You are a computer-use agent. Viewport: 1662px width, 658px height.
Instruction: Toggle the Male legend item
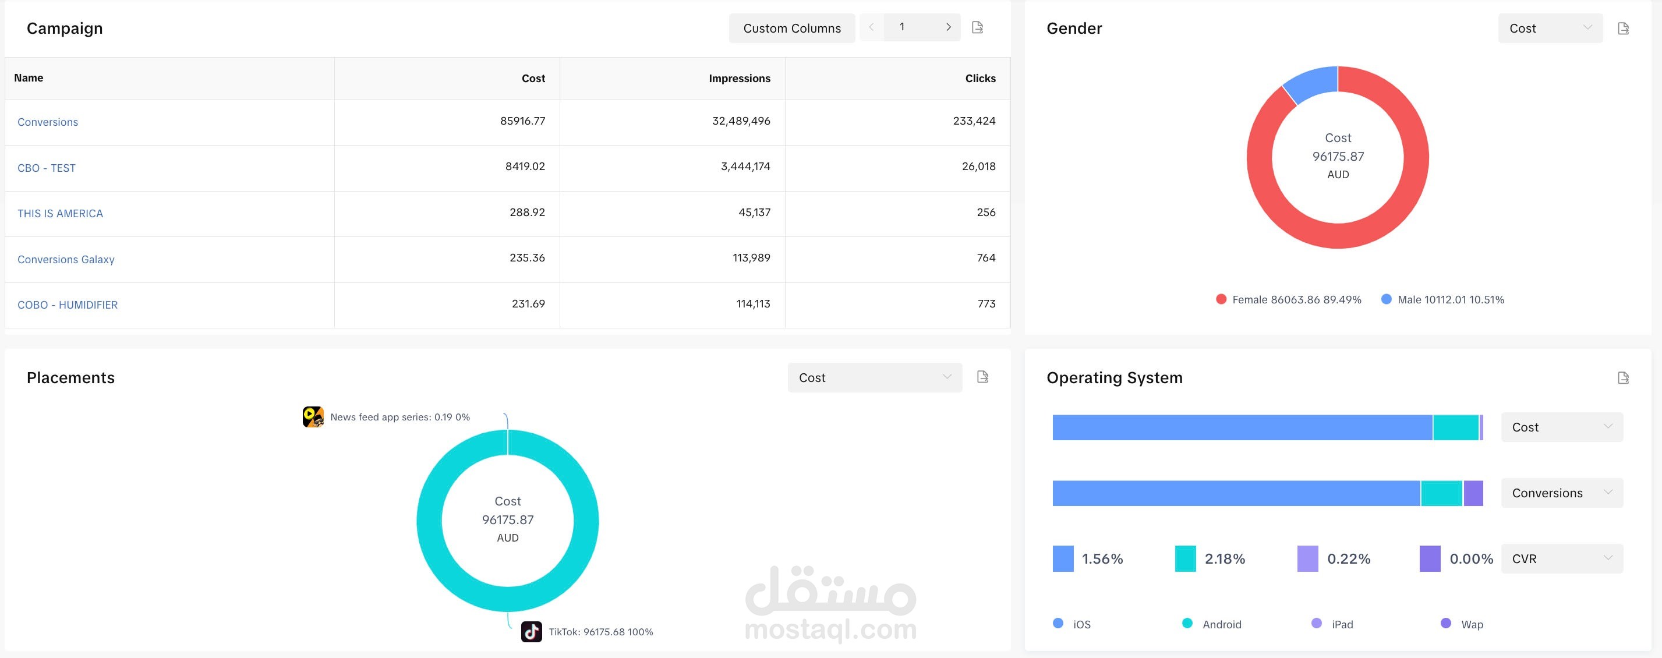[1442, 299]
